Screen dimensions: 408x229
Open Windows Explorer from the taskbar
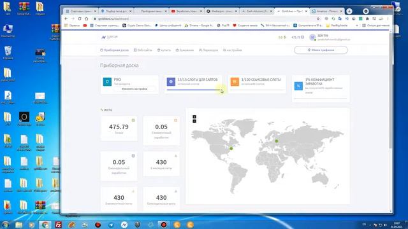18,225
